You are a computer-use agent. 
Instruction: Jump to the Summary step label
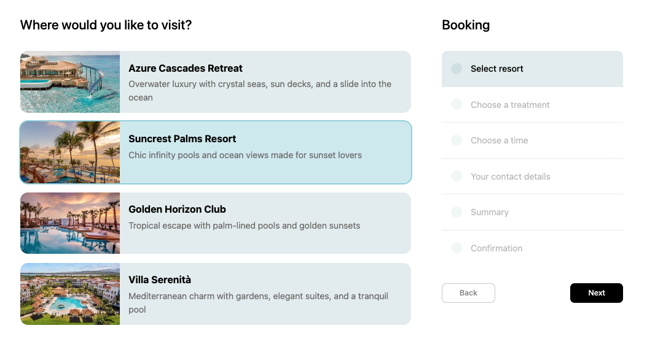click(490, 212)
